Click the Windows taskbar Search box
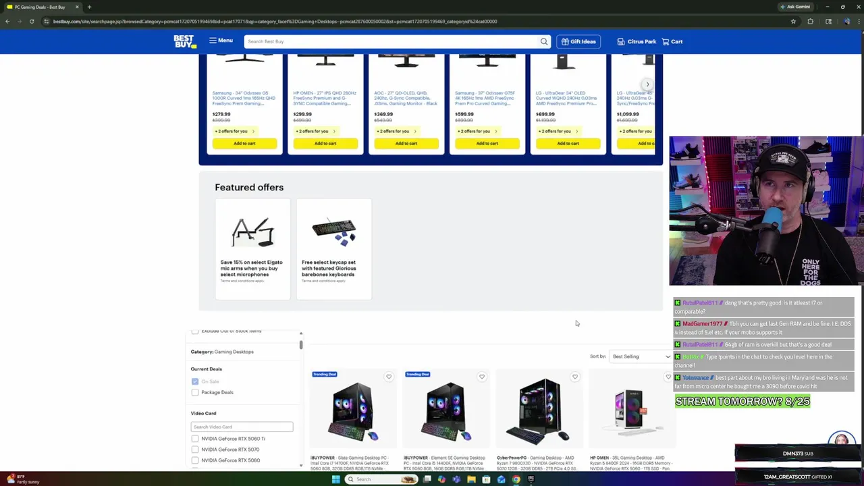 pyautogui.click(x=381, y=479)
